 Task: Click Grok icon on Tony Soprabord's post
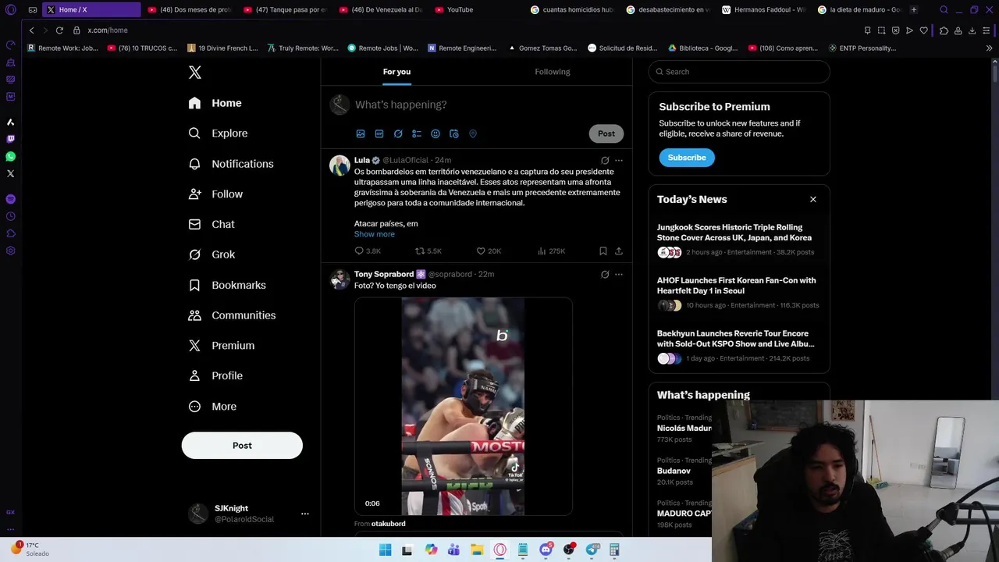pyautogui.click(x=605, y=275)
